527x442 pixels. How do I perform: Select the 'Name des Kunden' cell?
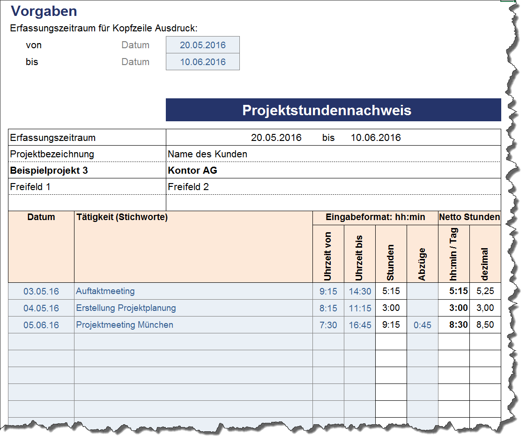[334, 154]
